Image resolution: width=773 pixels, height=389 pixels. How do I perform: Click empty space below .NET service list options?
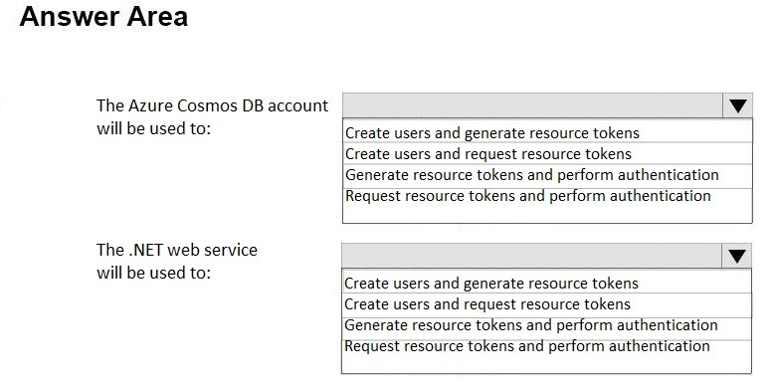pos(546,365)
